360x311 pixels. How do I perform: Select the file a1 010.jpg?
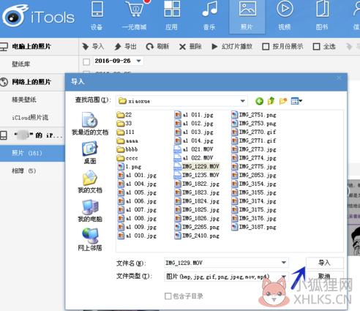click(137, 236)
